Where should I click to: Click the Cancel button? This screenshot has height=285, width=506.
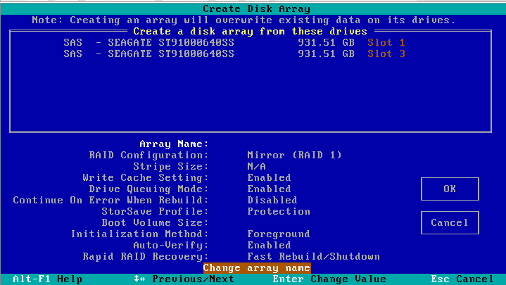(x=450, y=222)
